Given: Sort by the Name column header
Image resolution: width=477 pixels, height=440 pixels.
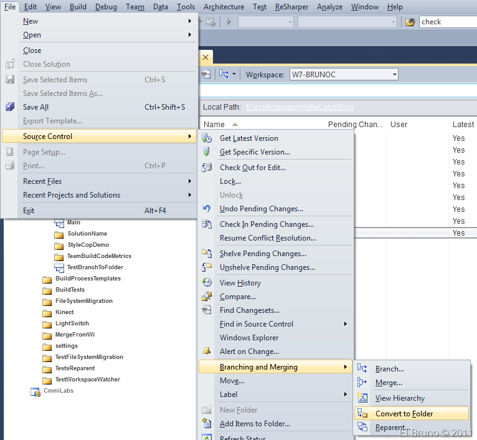Looking at the screenshot, I should (214, 125).
